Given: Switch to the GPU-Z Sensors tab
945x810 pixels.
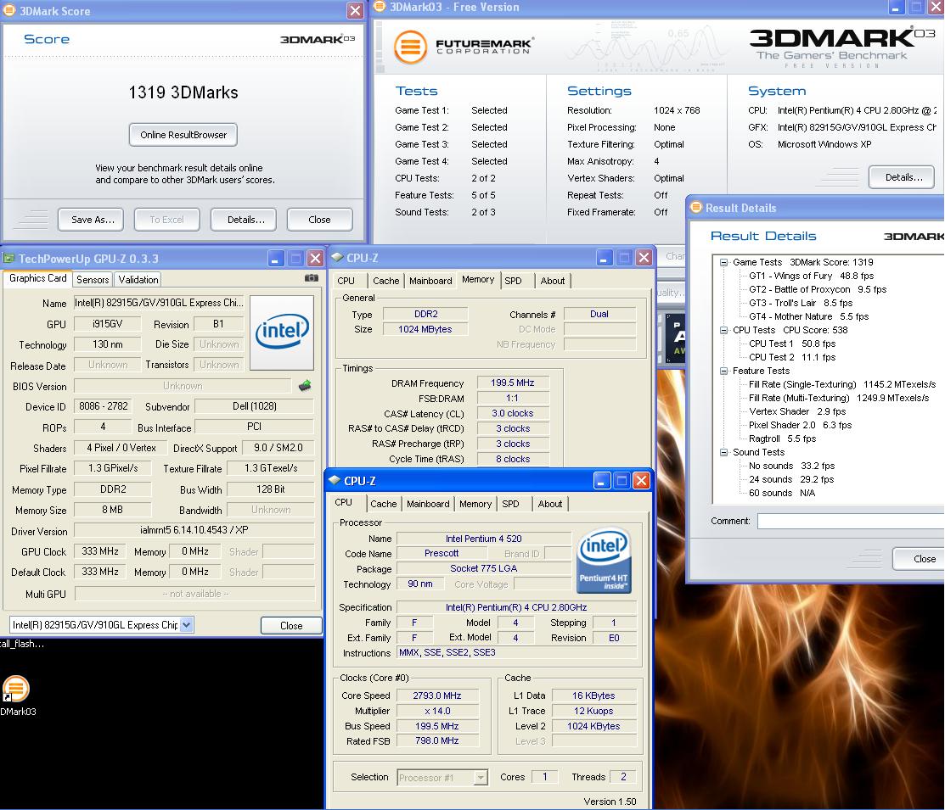Looking at the screenshot, I should [93, 279].
